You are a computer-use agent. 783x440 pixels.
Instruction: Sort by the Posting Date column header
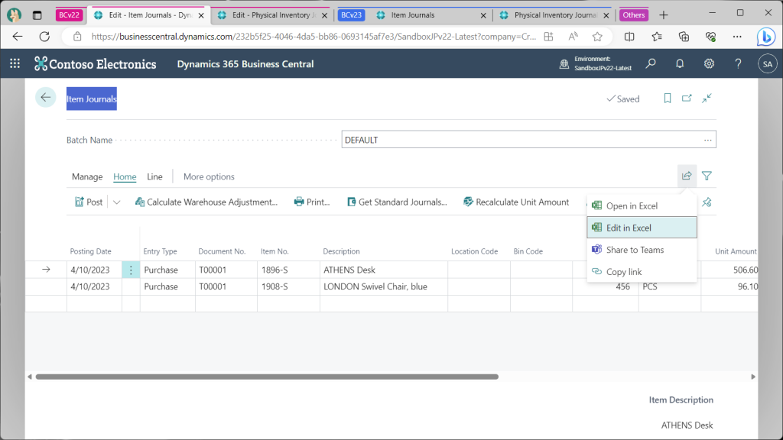90,251
